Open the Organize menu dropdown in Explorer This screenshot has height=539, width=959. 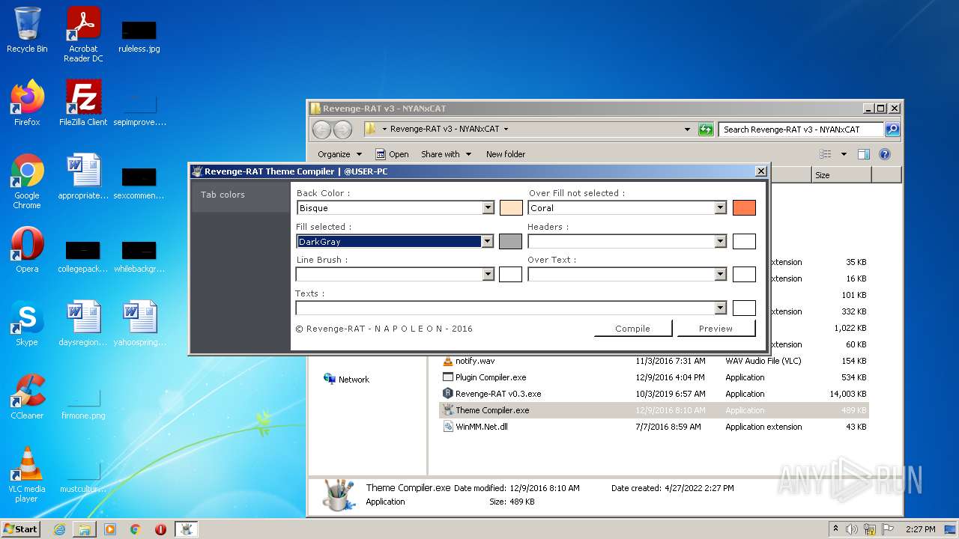coord(339,154)
